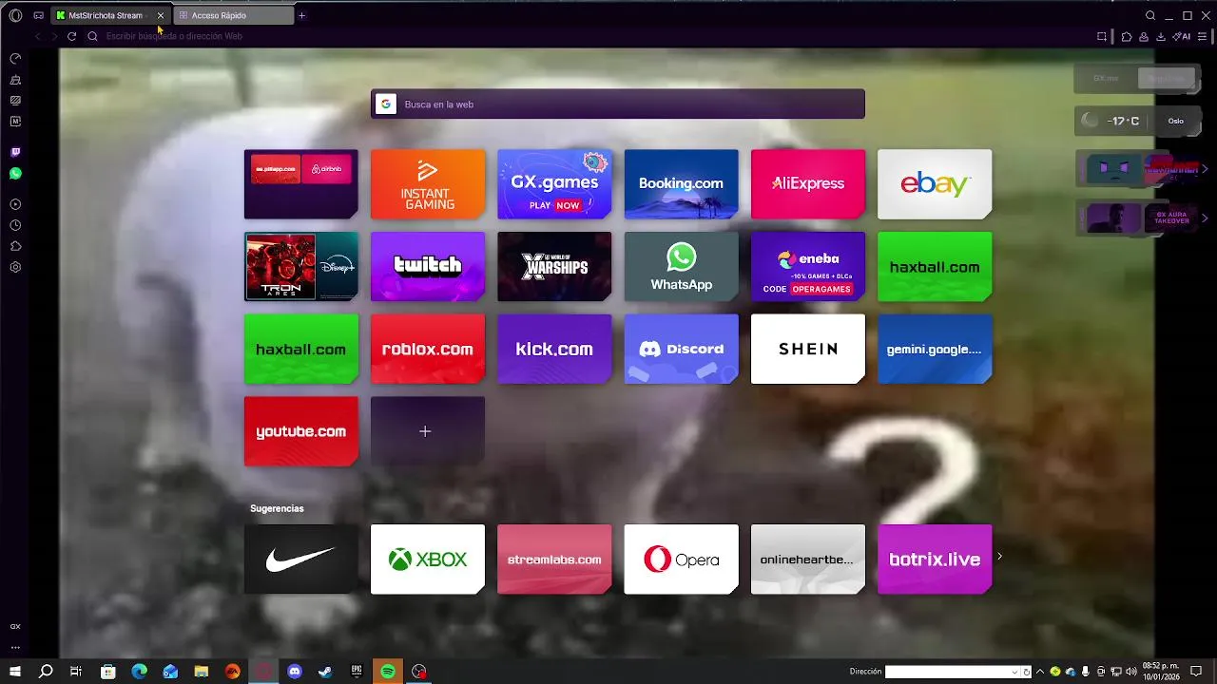The width and height of the screenshot is (1217, 684).
Task: Click the Busca en la web field
Action: click(618, 104)
